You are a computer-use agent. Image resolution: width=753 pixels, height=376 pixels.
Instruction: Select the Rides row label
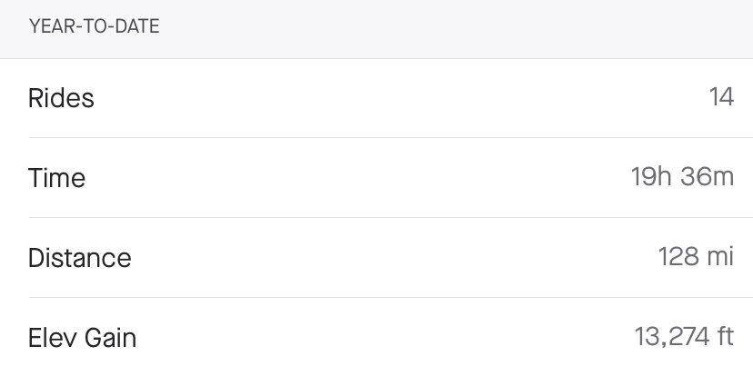coord(61,98)
